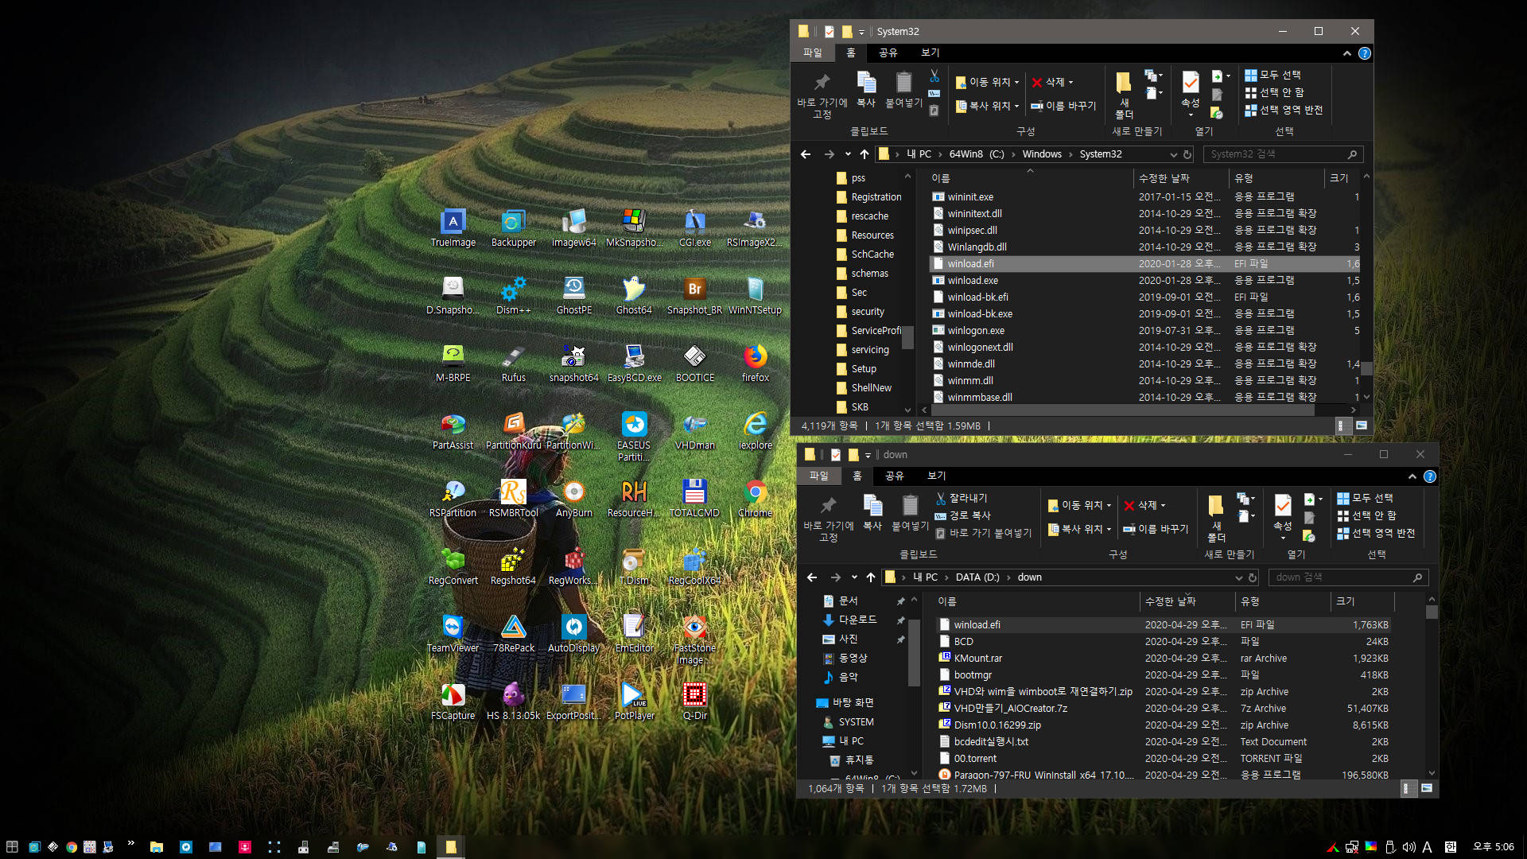Click Cut in down window ribbon
The image size is (1527, 859).
point(961,498)
